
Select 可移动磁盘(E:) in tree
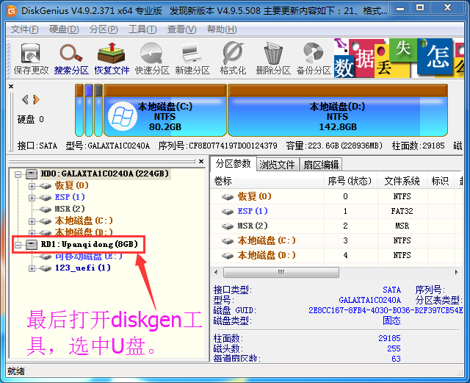[89, 257]
